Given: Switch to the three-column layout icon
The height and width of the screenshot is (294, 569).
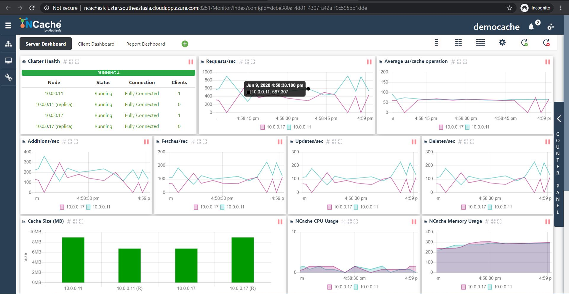Looking at the screenshot, I should coord(480,43).
